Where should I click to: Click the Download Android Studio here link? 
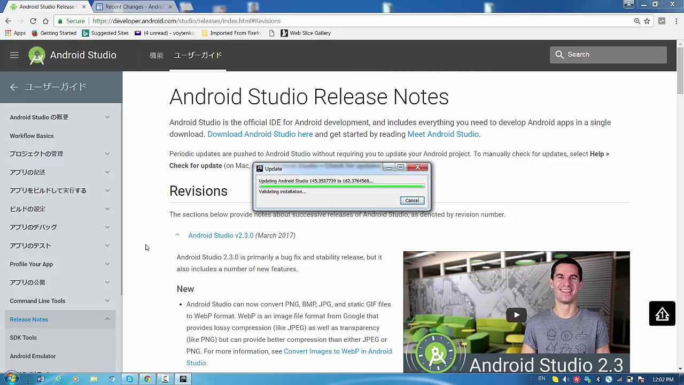(260, 134)
